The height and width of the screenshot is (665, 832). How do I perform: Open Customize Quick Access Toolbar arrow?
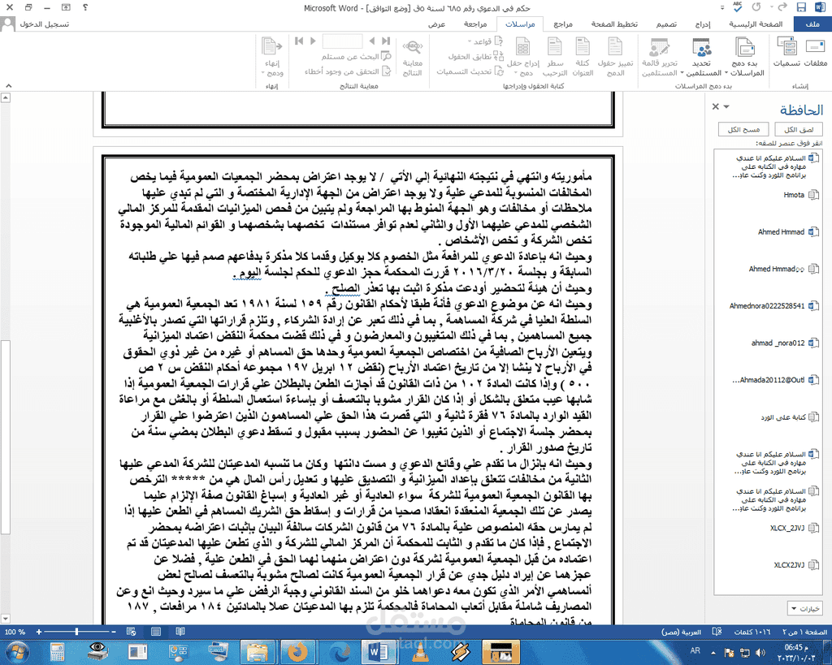[x=722, y=8]
